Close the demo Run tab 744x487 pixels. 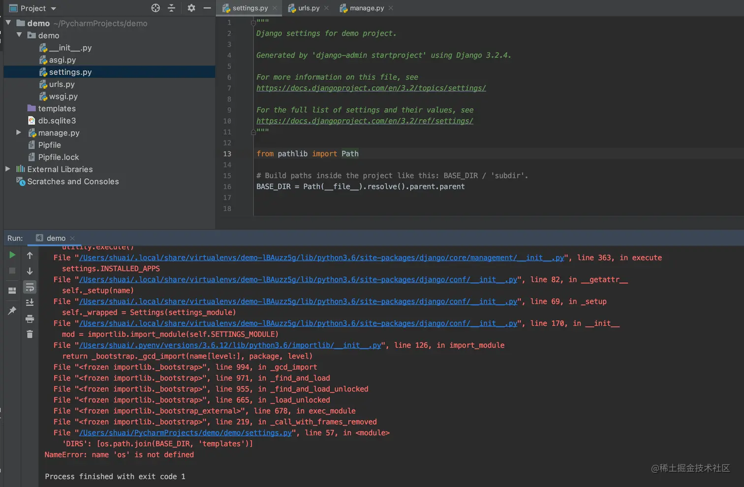72,238
